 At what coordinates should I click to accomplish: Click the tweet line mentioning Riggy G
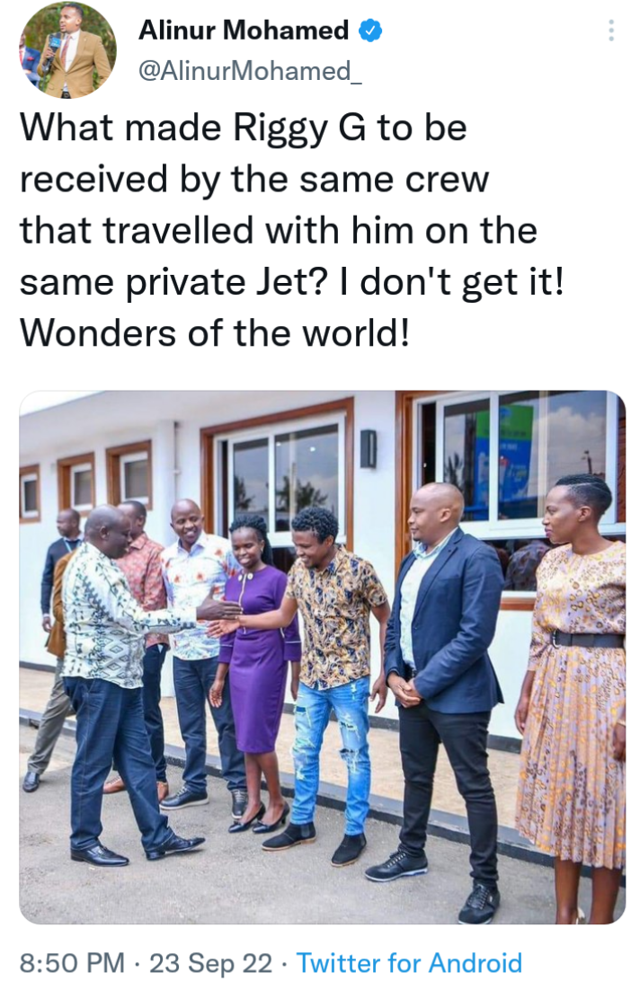click(x=244, y=128)
